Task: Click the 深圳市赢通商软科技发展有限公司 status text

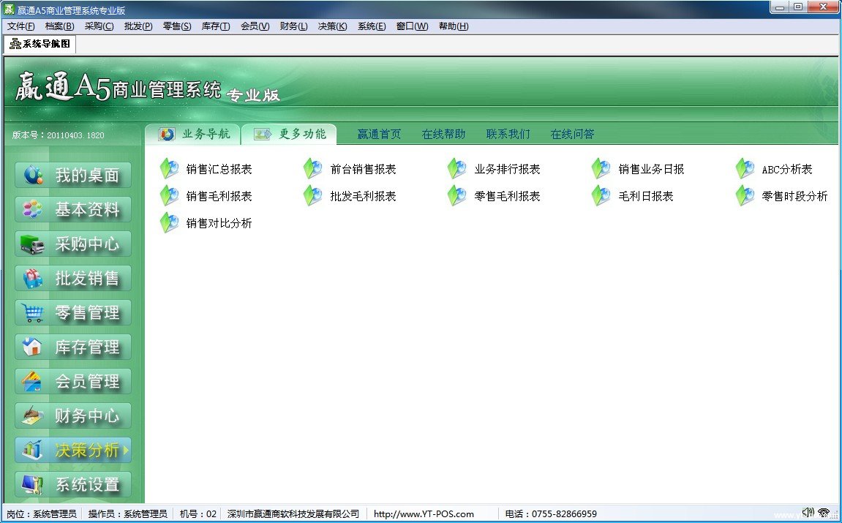Action: [x=293, y=514]
